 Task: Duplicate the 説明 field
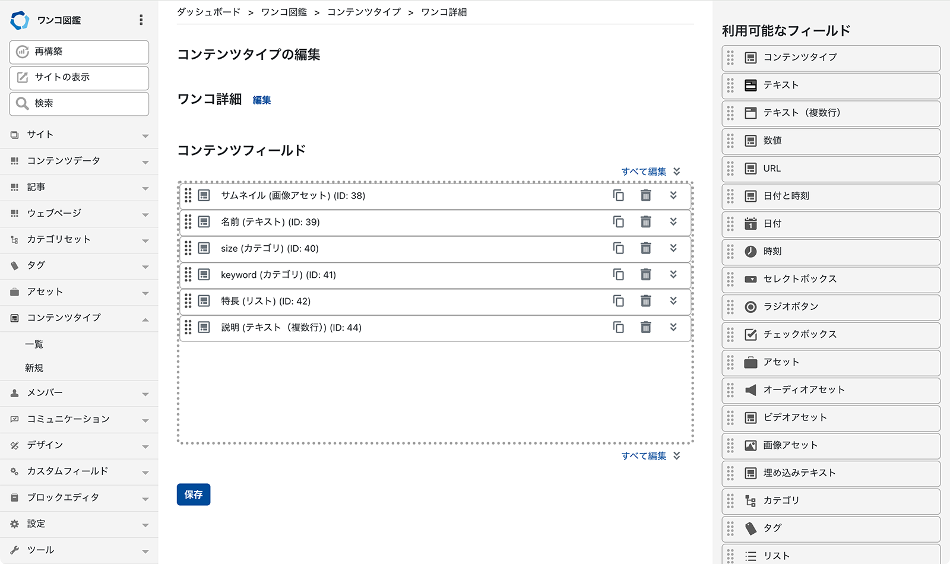[618, 327]
